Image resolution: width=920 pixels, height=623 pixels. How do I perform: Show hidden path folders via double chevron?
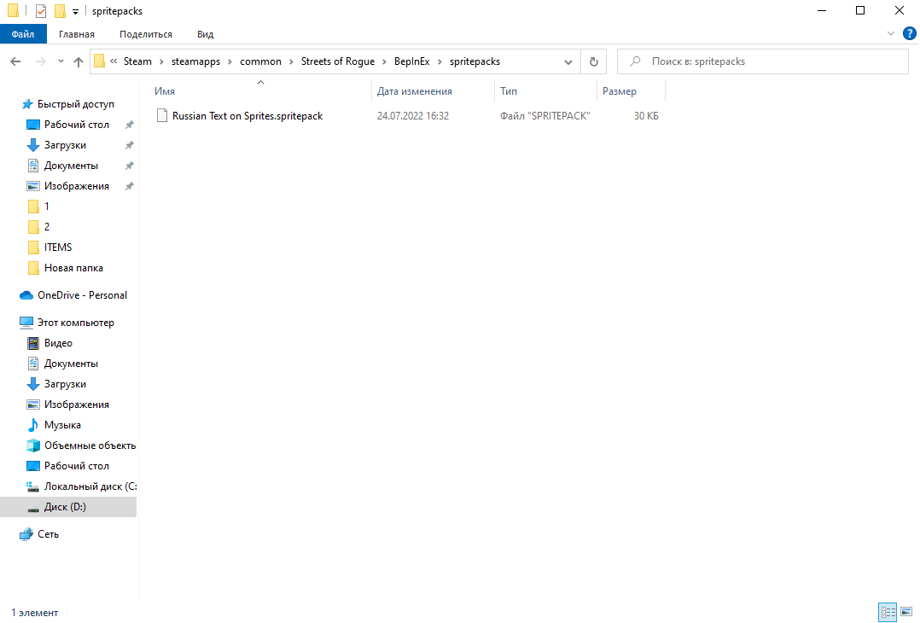click(x=114, y=61)
